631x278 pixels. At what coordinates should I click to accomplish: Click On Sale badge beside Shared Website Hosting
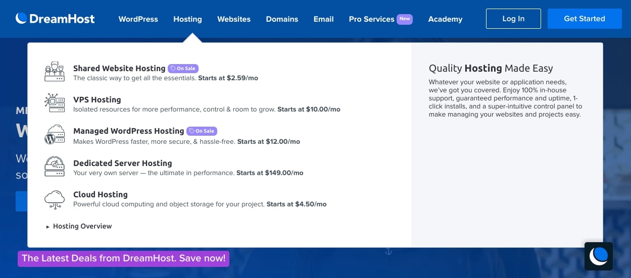pos(183,68)
